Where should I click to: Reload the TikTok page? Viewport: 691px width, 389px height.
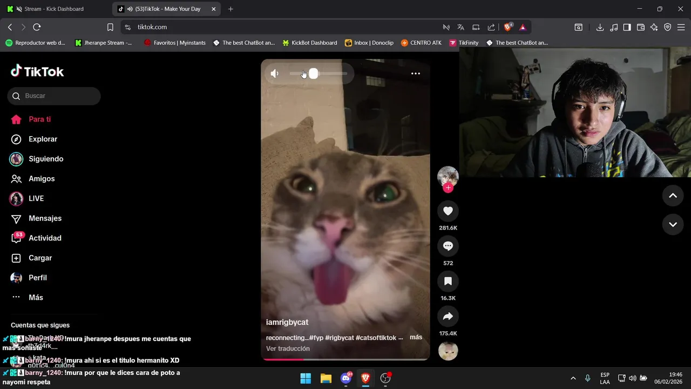pos(37,27)
